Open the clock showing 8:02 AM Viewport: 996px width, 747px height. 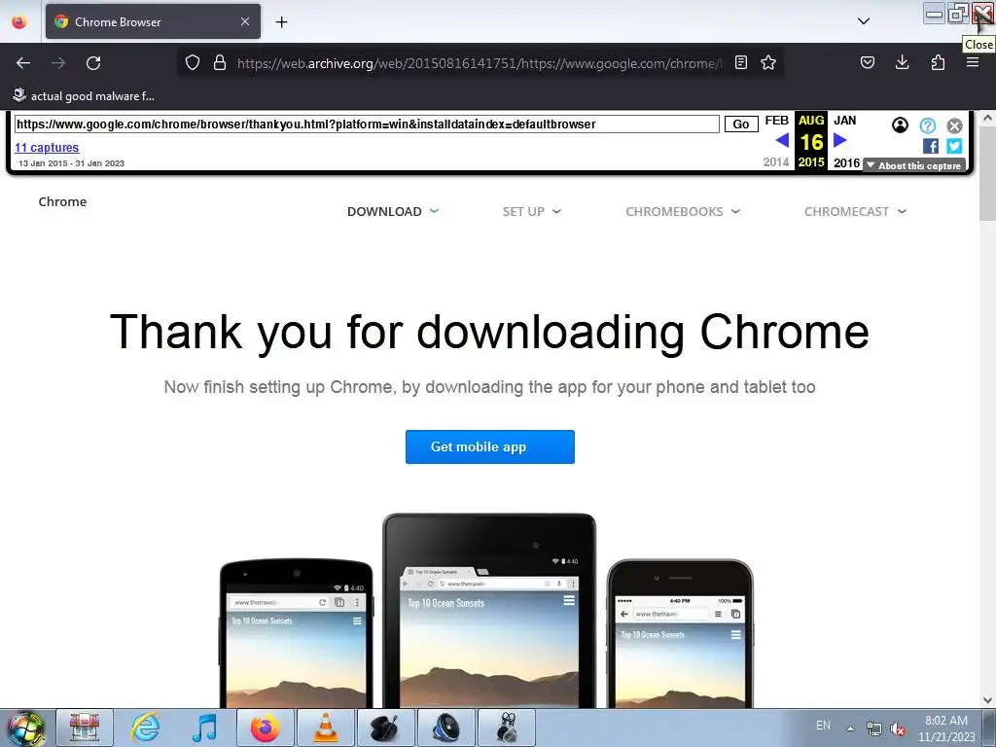coord(946,729)
